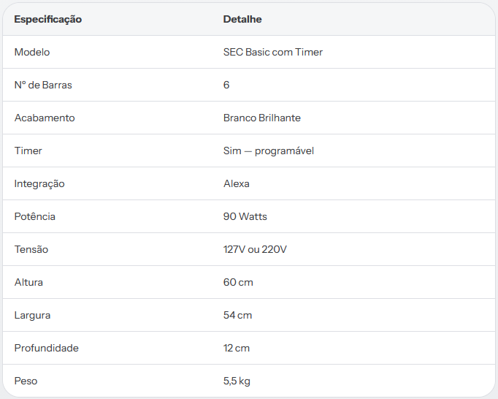Click the Alexa integration value
This screenshot has height=399, width=498.
237,183
